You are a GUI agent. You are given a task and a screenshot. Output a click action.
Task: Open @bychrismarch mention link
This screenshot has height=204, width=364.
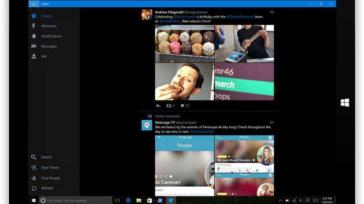[x=185, y=17]
